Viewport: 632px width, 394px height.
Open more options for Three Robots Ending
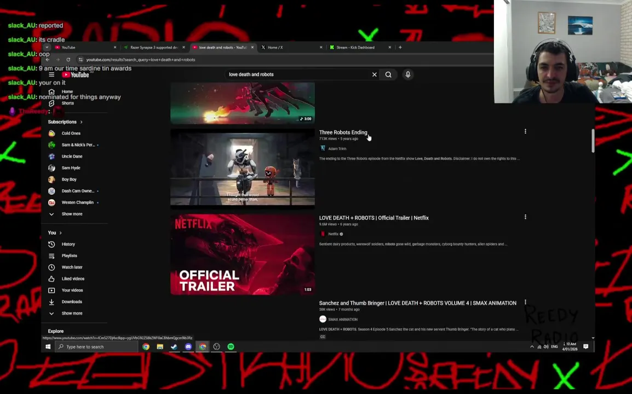pos(525,131)
